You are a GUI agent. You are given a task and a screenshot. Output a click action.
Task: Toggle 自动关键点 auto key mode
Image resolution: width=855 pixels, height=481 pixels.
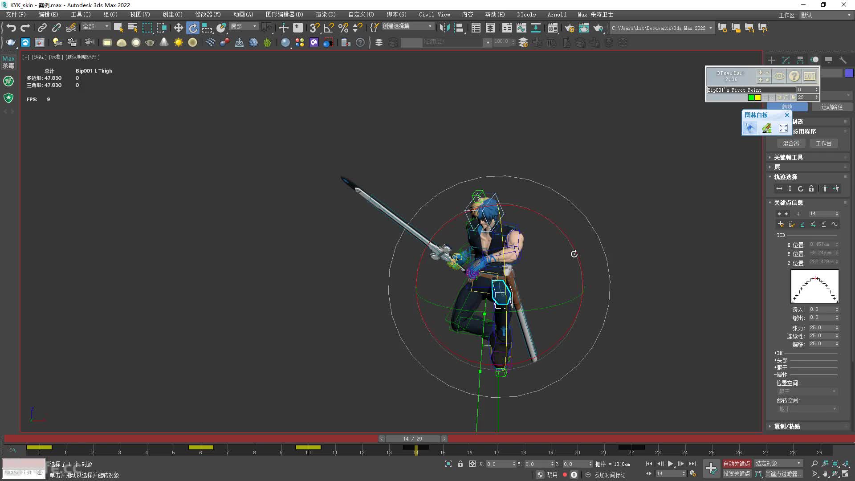737,464
